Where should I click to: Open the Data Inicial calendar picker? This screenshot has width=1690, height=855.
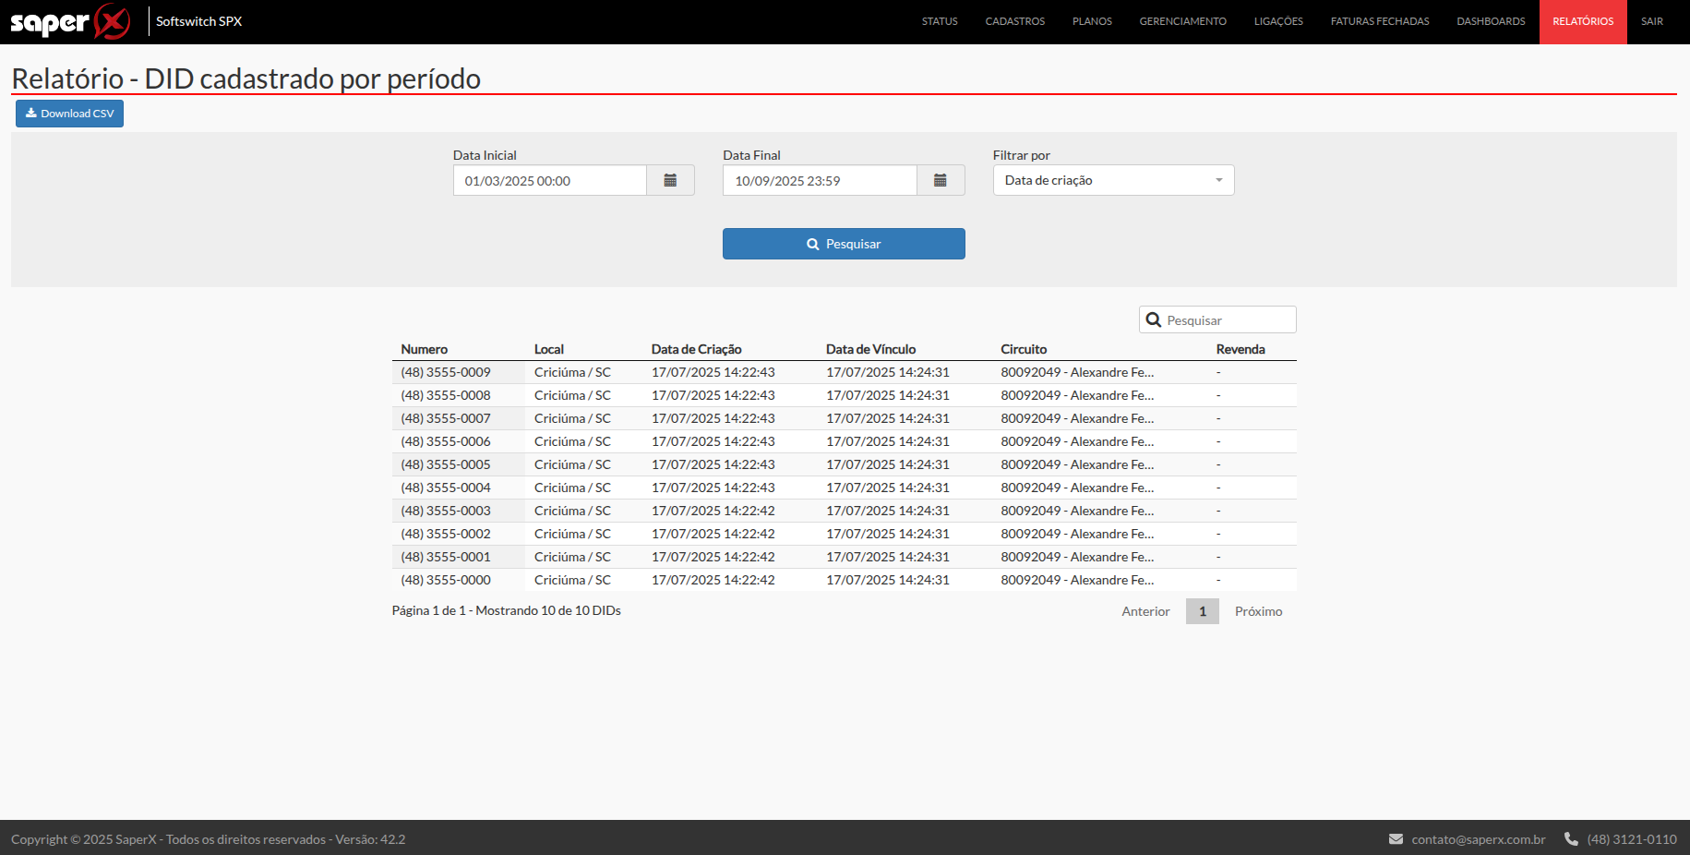pos(670,181)
